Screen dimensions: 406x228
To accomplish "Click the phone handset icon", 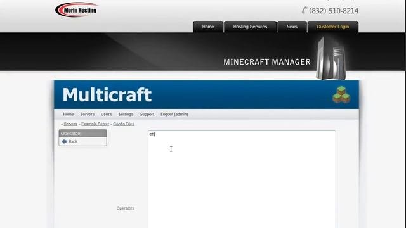I will (304, 10).
